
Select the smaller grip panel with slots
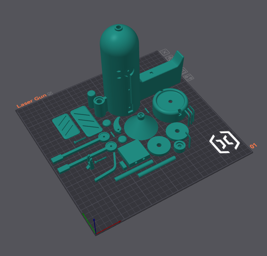click(66, 126)
